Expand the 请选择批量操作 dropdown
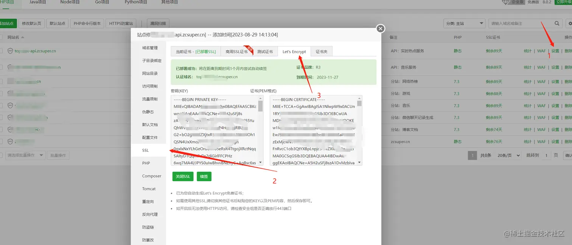The height and width of the screenshot is (245, 572). coord(25,155)
